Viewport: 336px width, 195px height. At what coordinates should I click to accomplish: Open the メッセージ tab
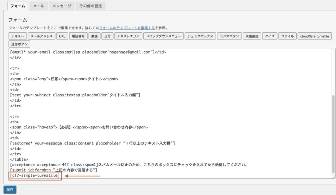click(62, 6)
